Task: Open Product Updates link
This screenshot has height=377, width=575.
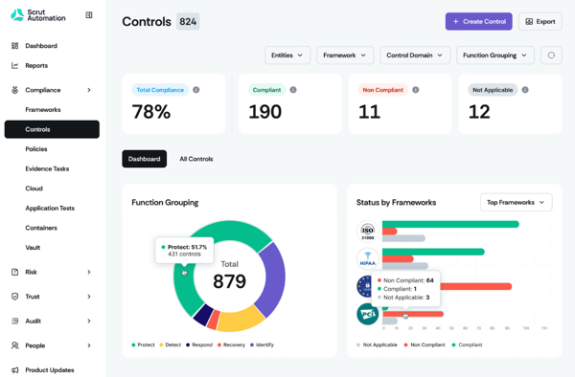Action: pos(50,370)
